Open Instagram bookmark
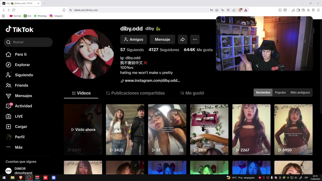Screen dimensions: 322x181 coord(56,16)
